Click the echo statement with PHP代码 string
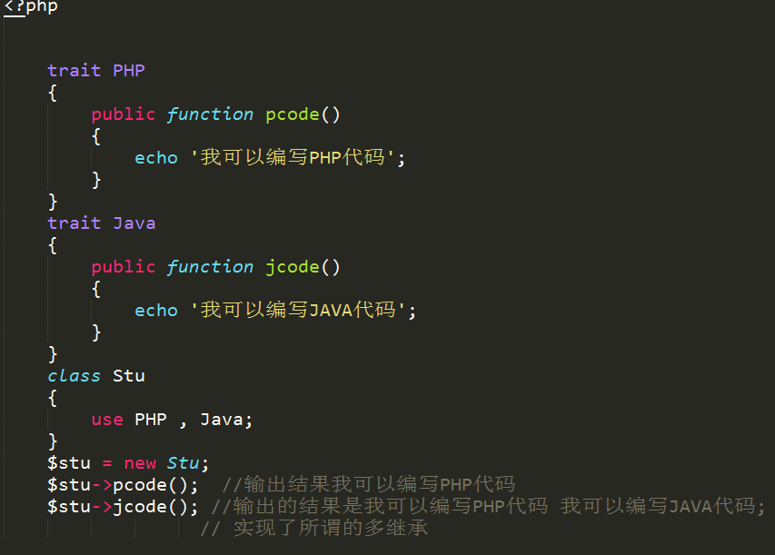Viewport: 775px width, 555px height. [270, 158]
